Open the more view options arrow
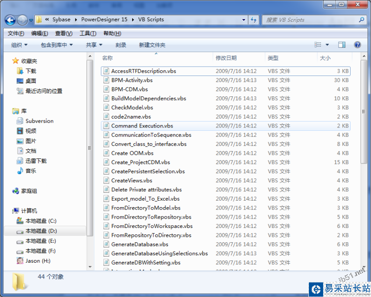The height and width of the screenshot is (297, 371). pos(327,44)
